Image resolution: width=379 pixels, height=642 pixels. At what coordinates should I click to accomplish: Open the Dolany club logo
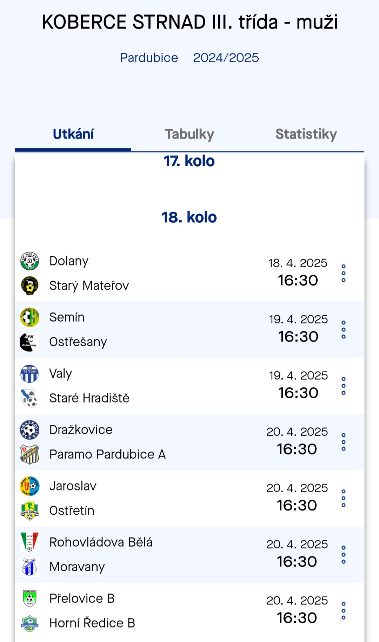coord(29,261)
